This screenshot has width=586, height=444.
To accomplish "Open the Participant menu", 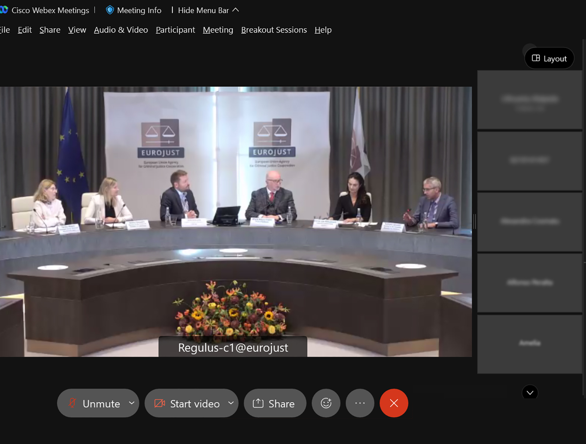I will click(x=175, y=30).
